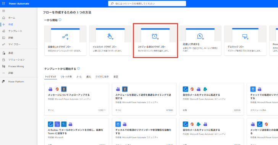Click alarm icon on チャネルでの毎週のリマインダー card
This screenshot has width=278, height=145.
pos(118,124)
